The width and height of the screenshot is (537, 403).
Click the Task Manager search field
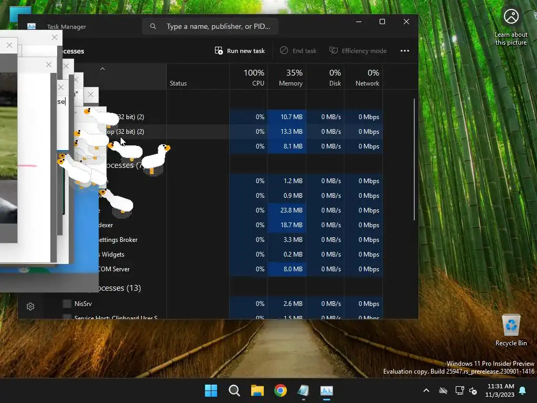pos(210,26)
